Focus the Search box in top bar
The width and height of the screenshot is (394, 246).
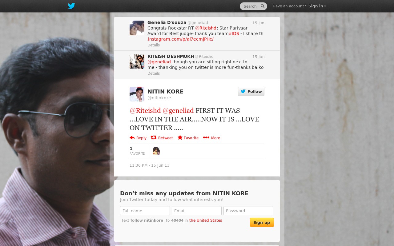[x=253, y=6]
